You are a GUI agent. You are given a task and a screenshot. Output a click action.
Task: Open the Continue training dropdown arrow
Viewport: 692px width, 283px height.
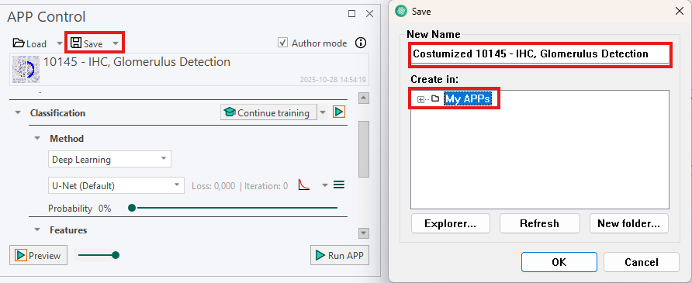tap(323, 113)
